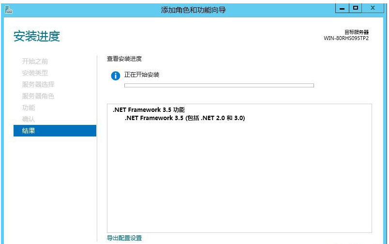Select the 服务器角色 step
The width and height of the screenshot is (389, 244).
[x=38, y=96]
